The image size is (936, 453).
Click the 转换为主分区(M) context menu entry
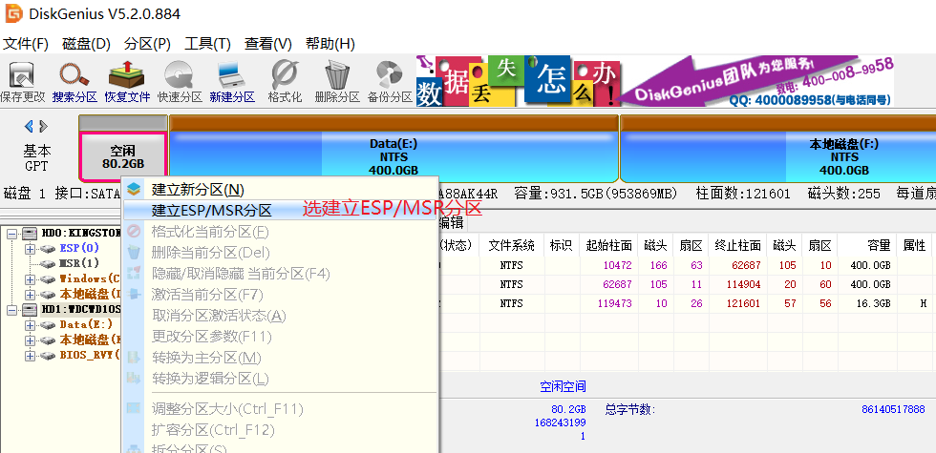point(280,358)
